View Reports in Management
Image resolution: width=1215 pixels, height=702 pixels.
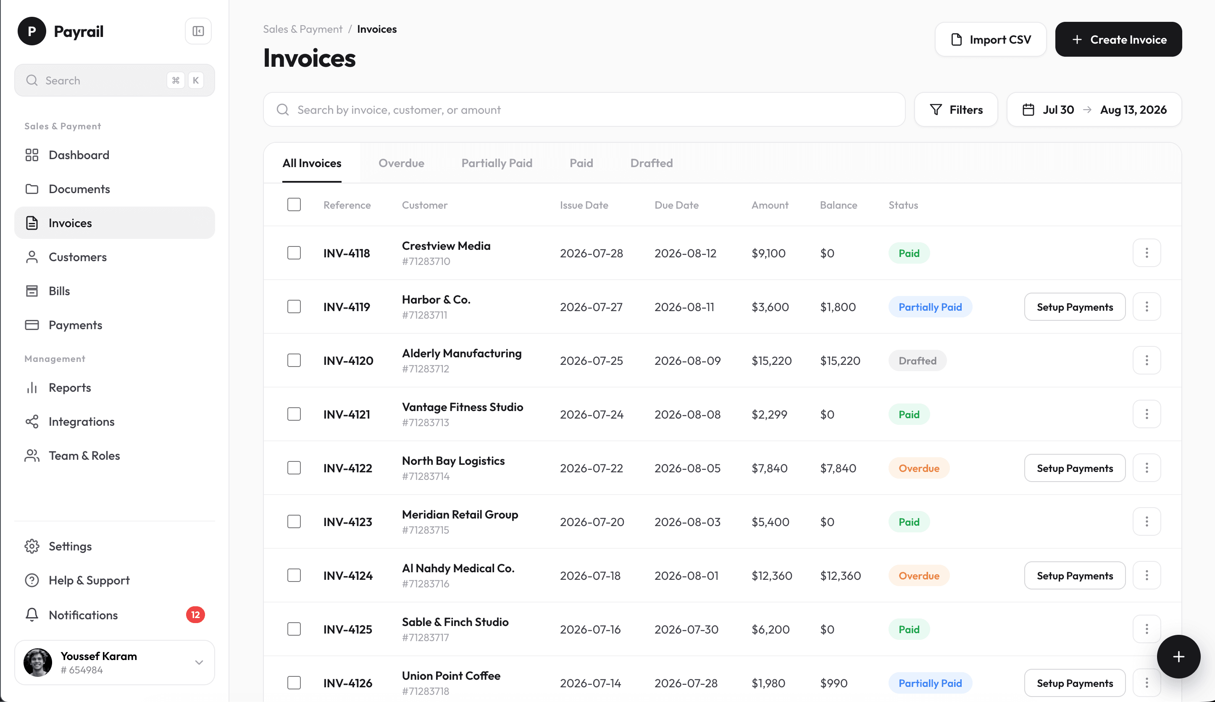tap(114, 388)
